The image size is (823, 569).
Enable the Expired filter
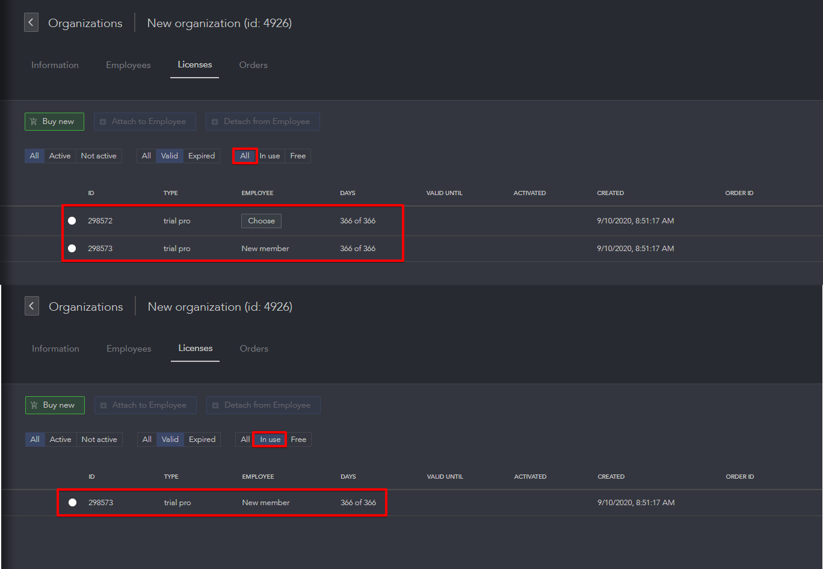pos(202,155)
